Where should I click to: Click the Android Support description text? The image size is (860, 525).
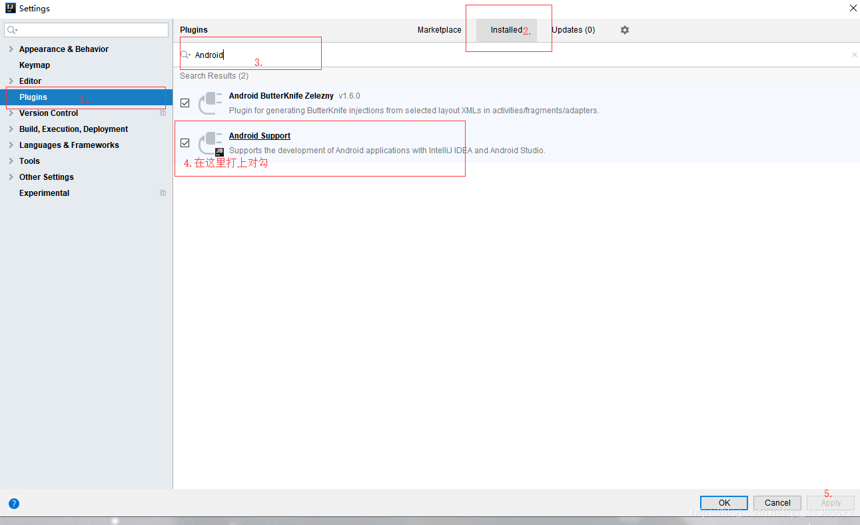click(x=387, y=151)
